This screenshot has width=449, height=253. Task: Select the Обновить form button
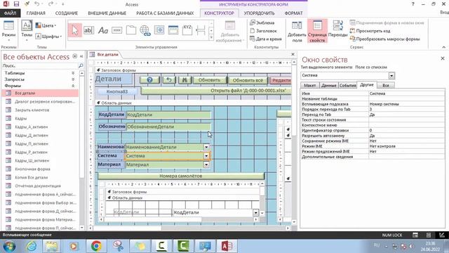pyautogui.click(x=209, y=80)
